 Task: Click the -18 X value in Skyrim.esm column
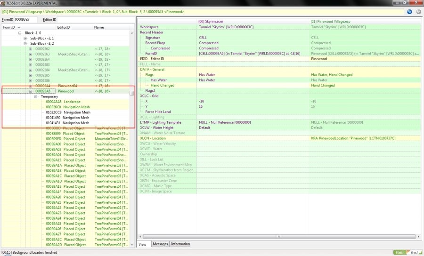pyautogui.click(x=202, y=101)
